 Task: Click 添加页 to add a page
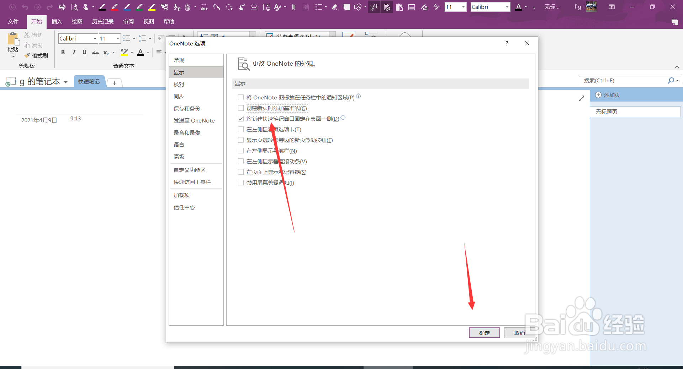tap(608, 95)
